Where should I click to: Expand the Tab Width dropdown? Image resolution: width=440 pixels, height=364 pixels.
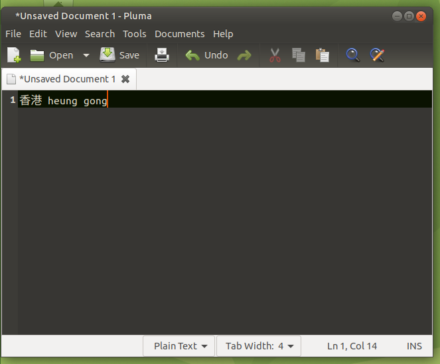pyautogui.click(x=259, y=346)
